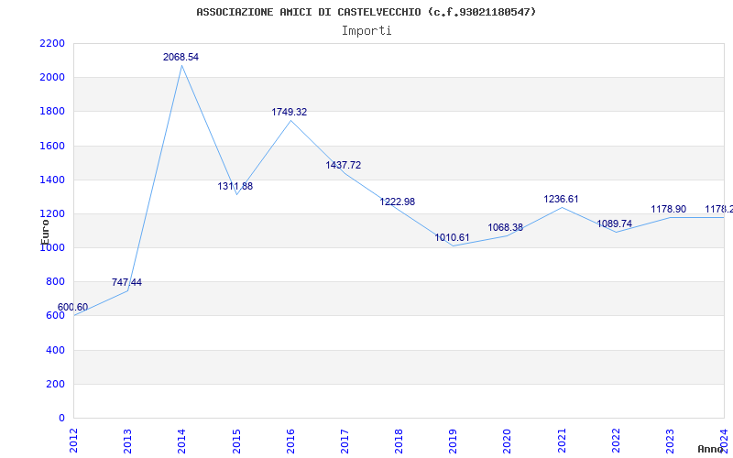Click the 1437.72 data label
Image resolution: width=733 pixels, height=458 pixels.
coord(344,165)
